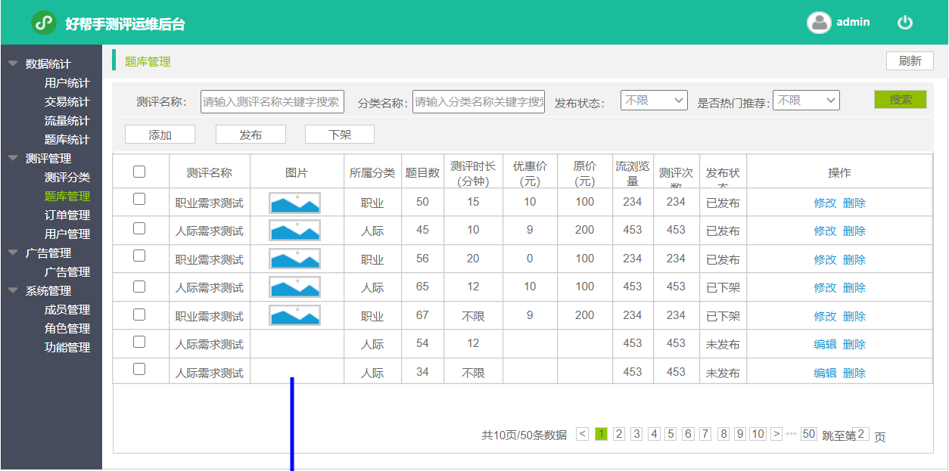Check the box for the 50-question 职业需求测试 row

139,199
